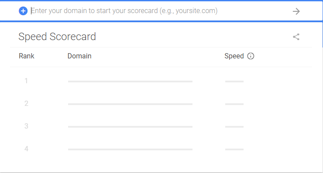The height and width of the screenshot is (173, 323).
Task: Click the speed placeholder dash in row 4
Action: pyautogui.click(x=234, y=149)
